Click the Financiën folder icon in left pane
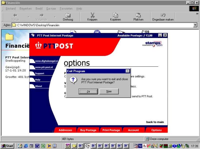This screenshot has height=149, width=200. tap(9, 37)
